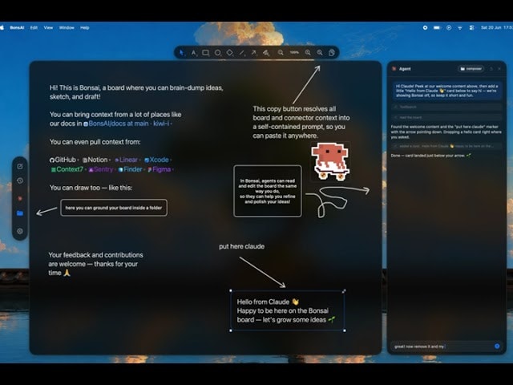Click 'Done — card landed' agent reply

pyautogui.click(x=430, y=156)
